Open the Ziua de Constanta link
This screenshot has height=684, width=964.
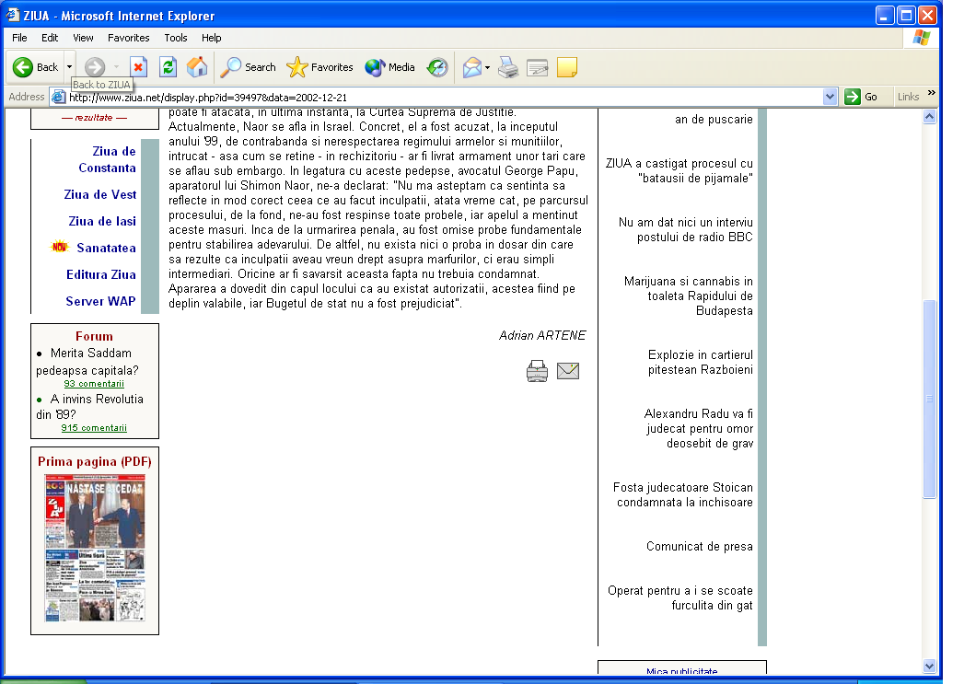click(107, 159)
